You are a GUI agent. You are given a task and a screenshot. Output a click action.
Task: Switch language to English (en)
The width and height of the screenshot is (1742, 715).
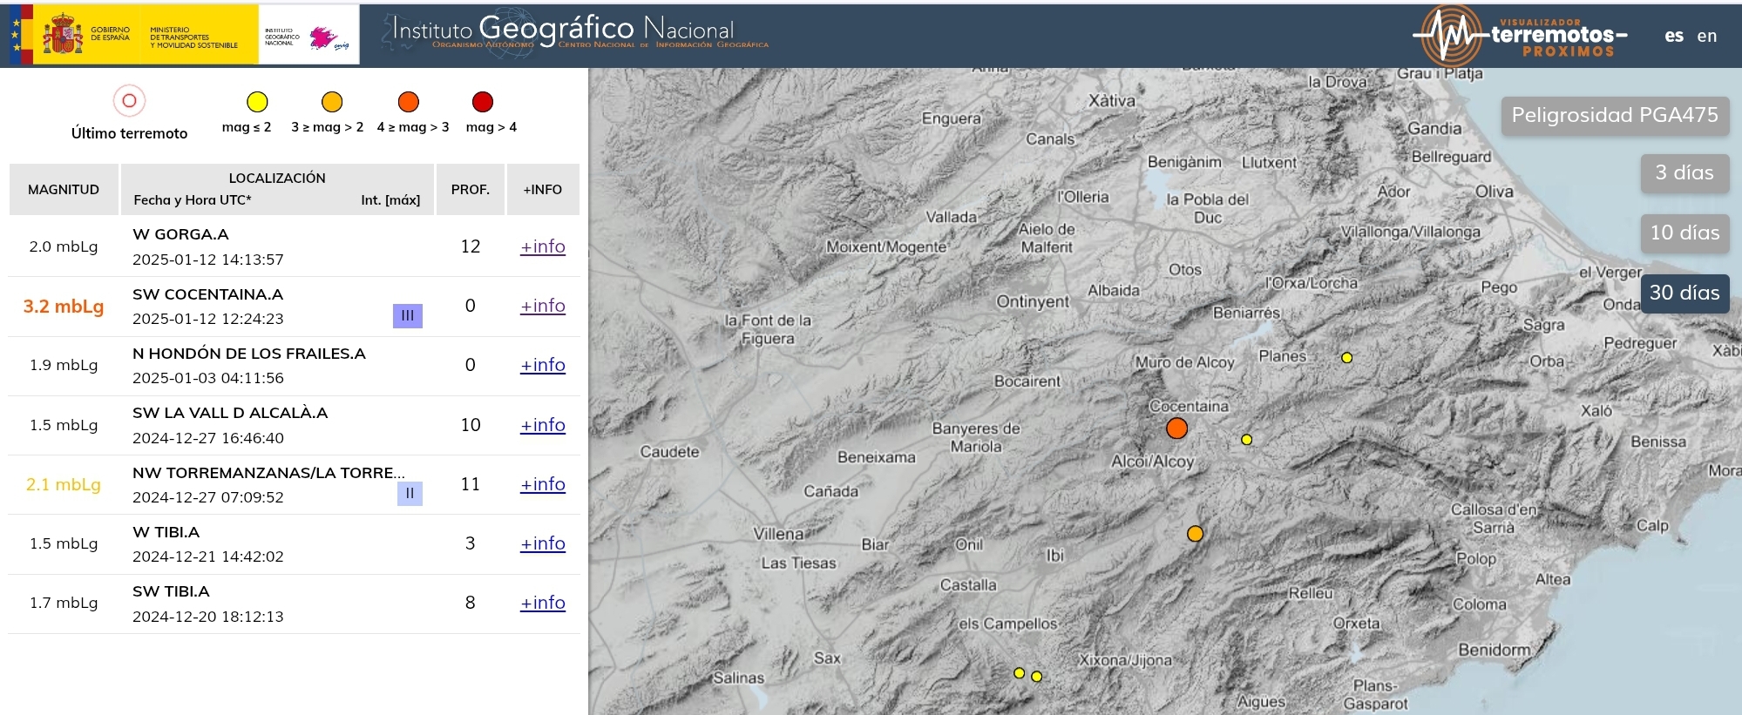(x=1706, y=36)
